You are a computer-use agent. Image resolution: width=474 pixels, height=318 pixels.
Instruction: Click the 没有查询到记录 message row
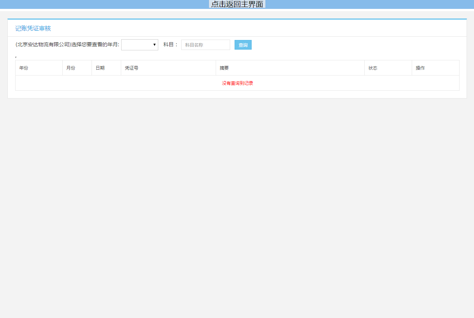coord(237,83)
